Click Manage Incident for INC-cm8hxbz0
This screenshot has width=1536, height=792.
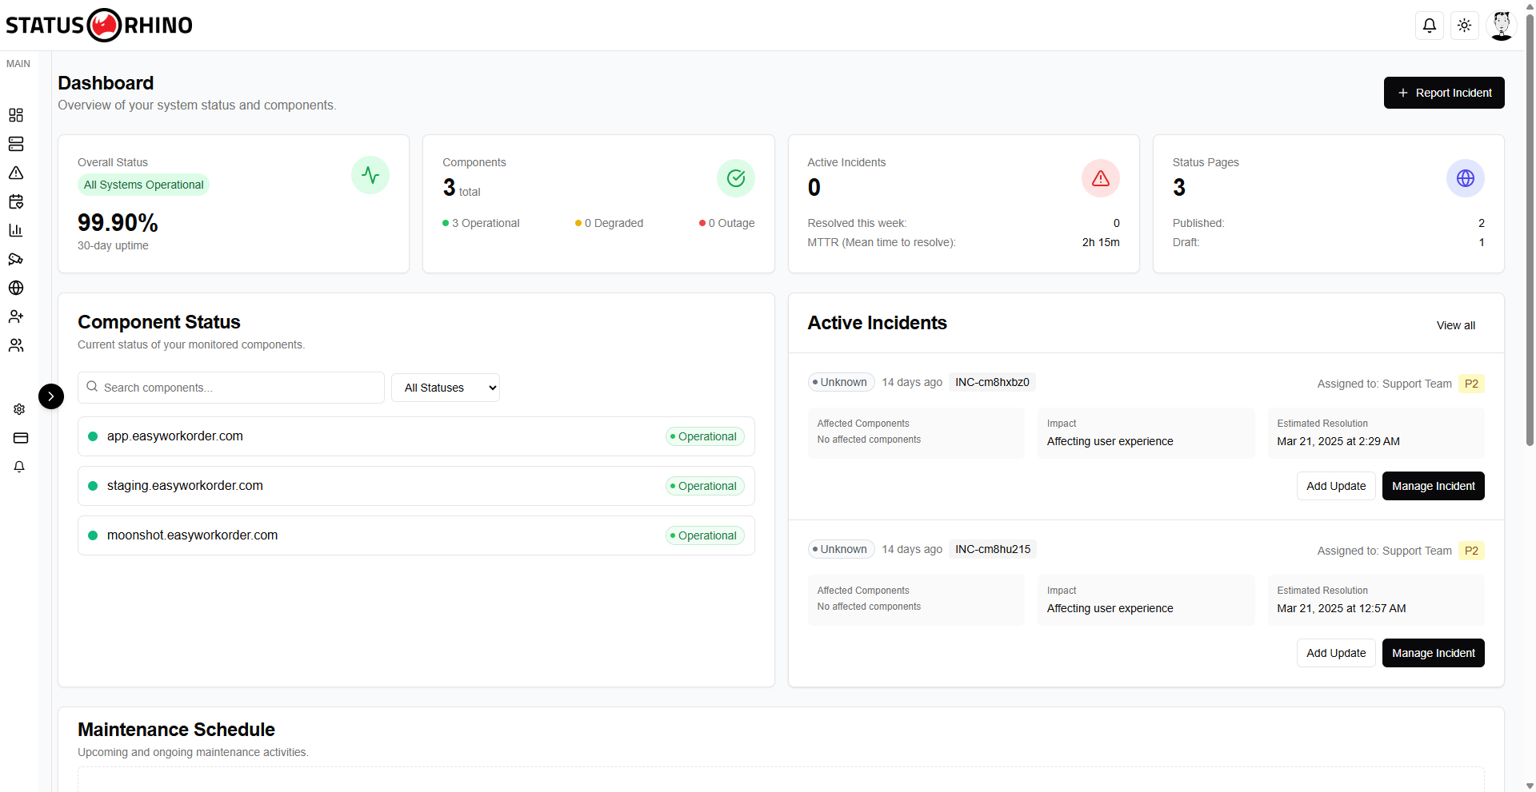[1432, 486]
